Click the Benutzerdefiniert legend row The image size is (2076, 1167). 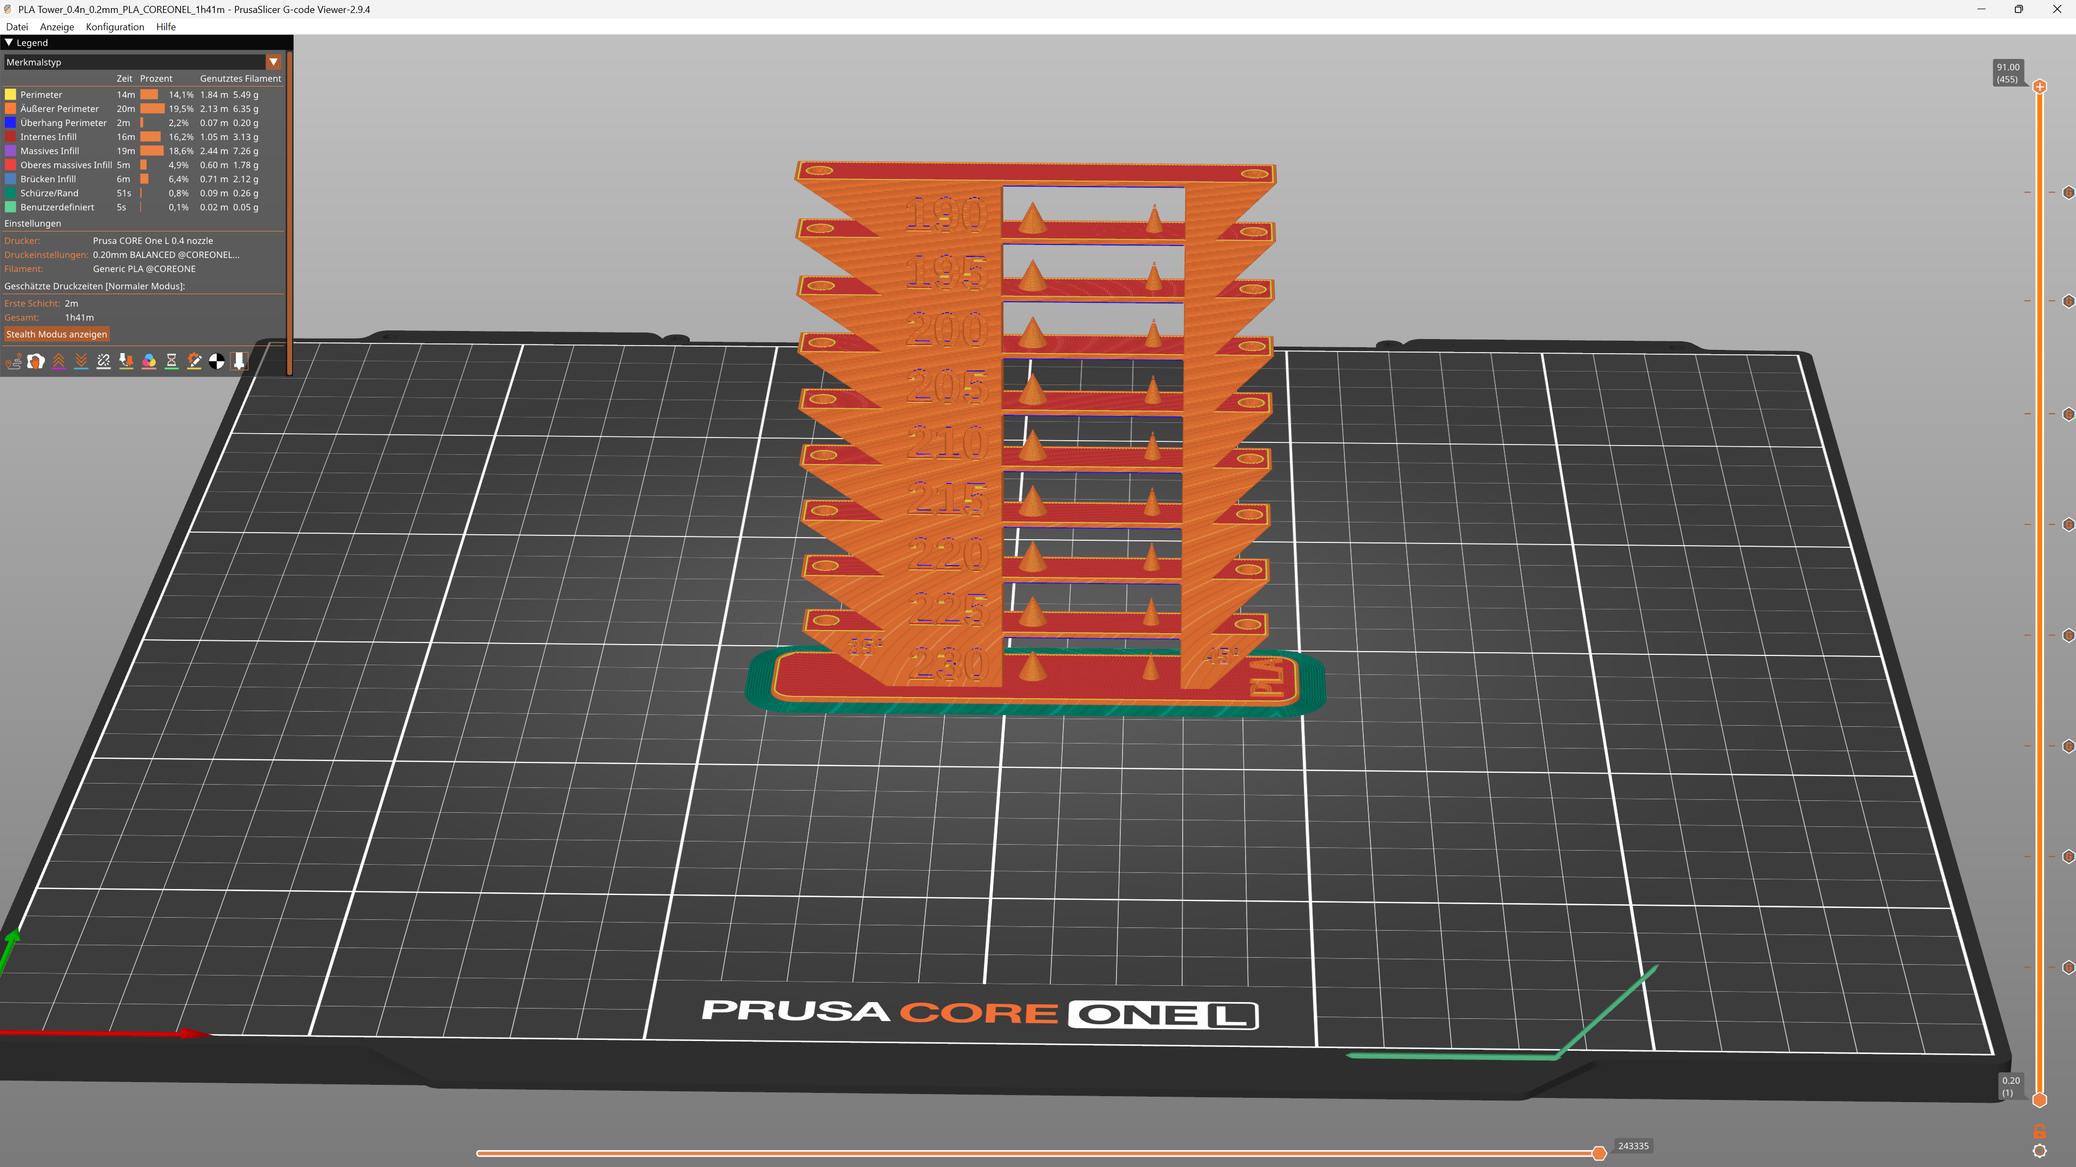click(143, 207)
